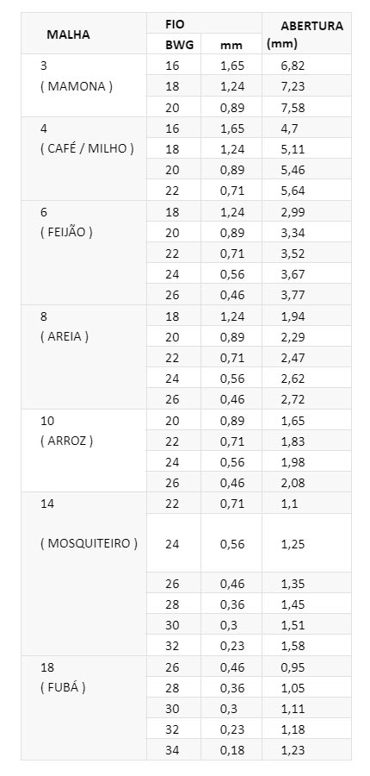Viewport: 370px width, 776px height.
Task: Select the 4 ( CAFÉ / MILHO ) cell
Action: tap(83, 159)
